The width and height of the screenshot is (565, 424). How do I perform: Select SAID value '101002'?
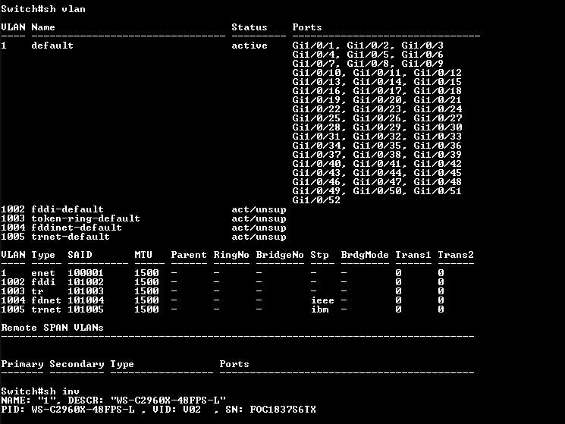coord(86,282)
